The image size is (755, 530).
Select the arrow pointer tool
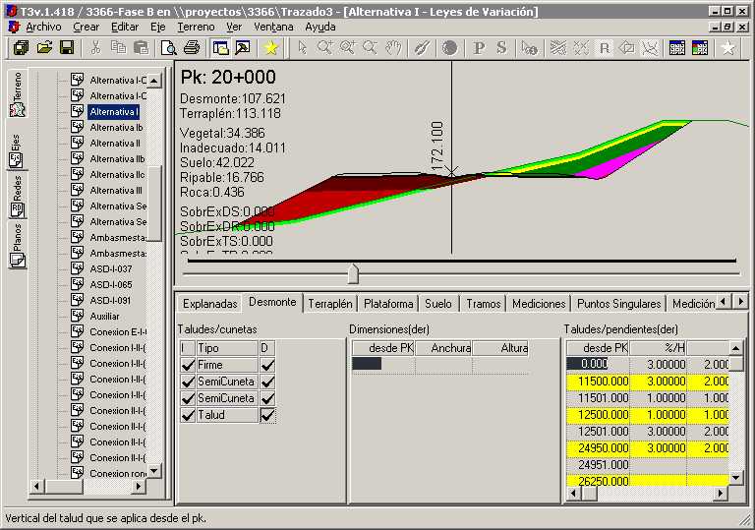pos(302,47)
